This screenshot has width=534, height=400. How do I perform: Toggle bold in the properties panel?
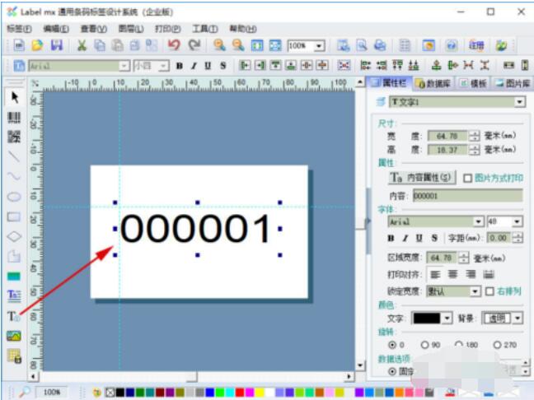click(391, 238)
